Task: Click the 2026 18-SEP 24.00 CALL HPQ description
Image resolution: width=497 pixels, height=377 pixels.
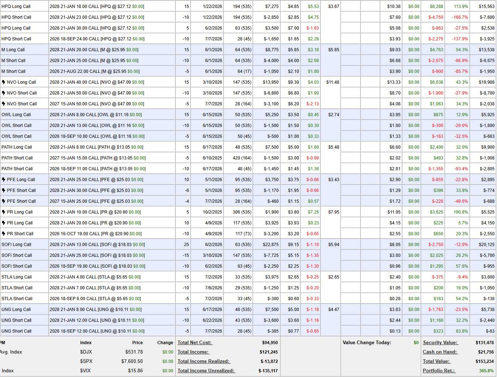Action: point(97,39)
